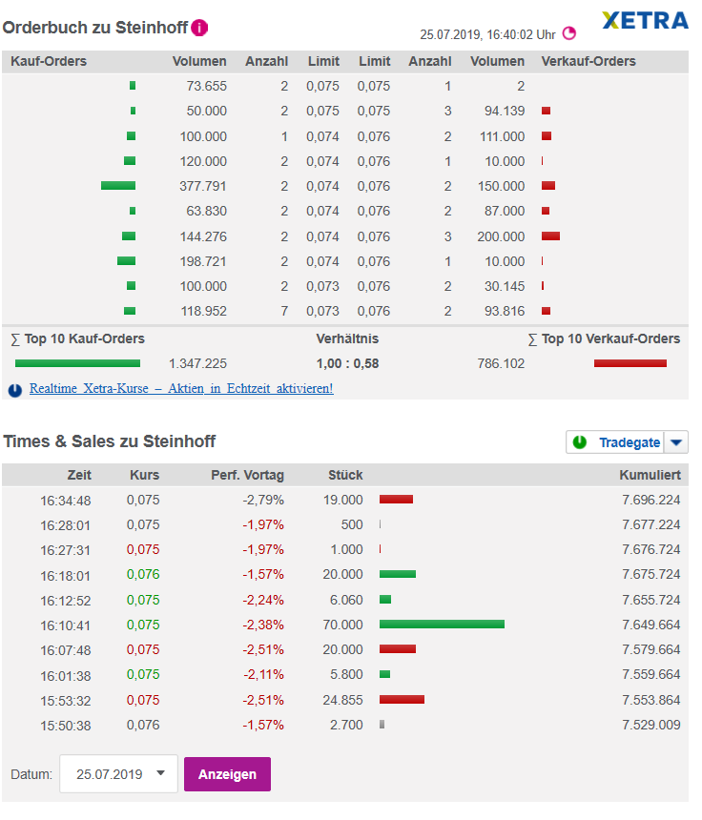Click the XETRA logo
This screenshot has width=702, height=820.
point(646,21)
